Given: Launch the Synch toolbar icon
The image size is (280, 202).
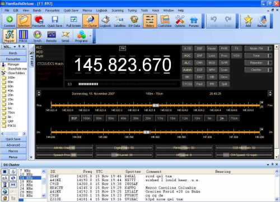Looking at the screenshot, I should [x=38, y=36].
